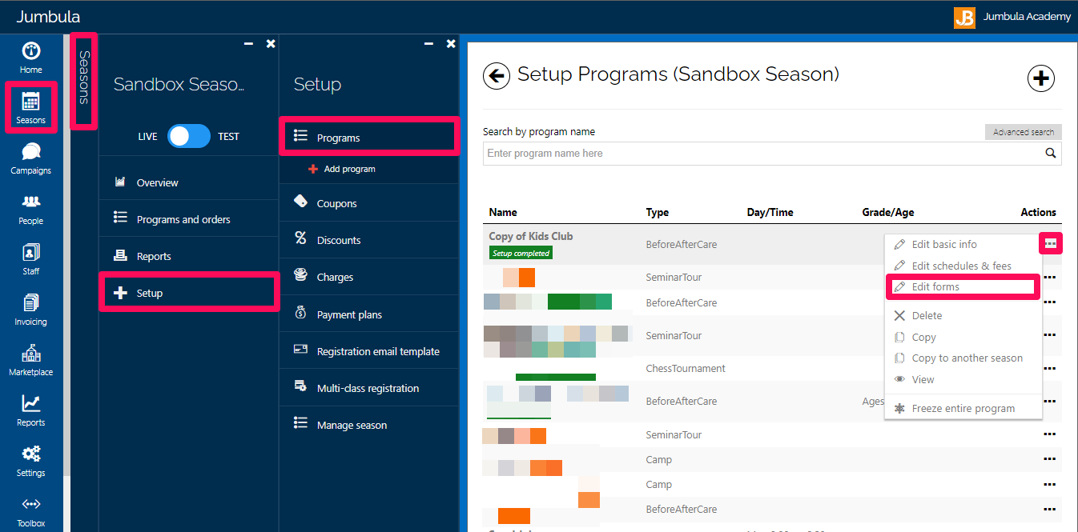
Task: Open Discounts setup
Action: (369, 240)
